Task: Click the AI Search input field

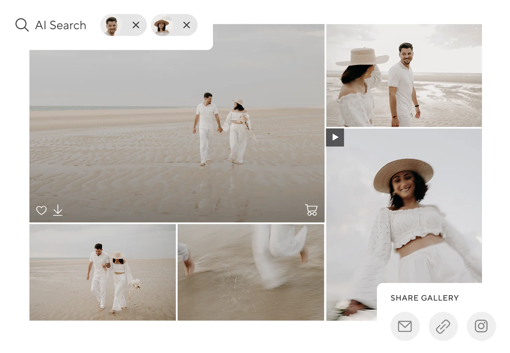Action: coord(61,25)
